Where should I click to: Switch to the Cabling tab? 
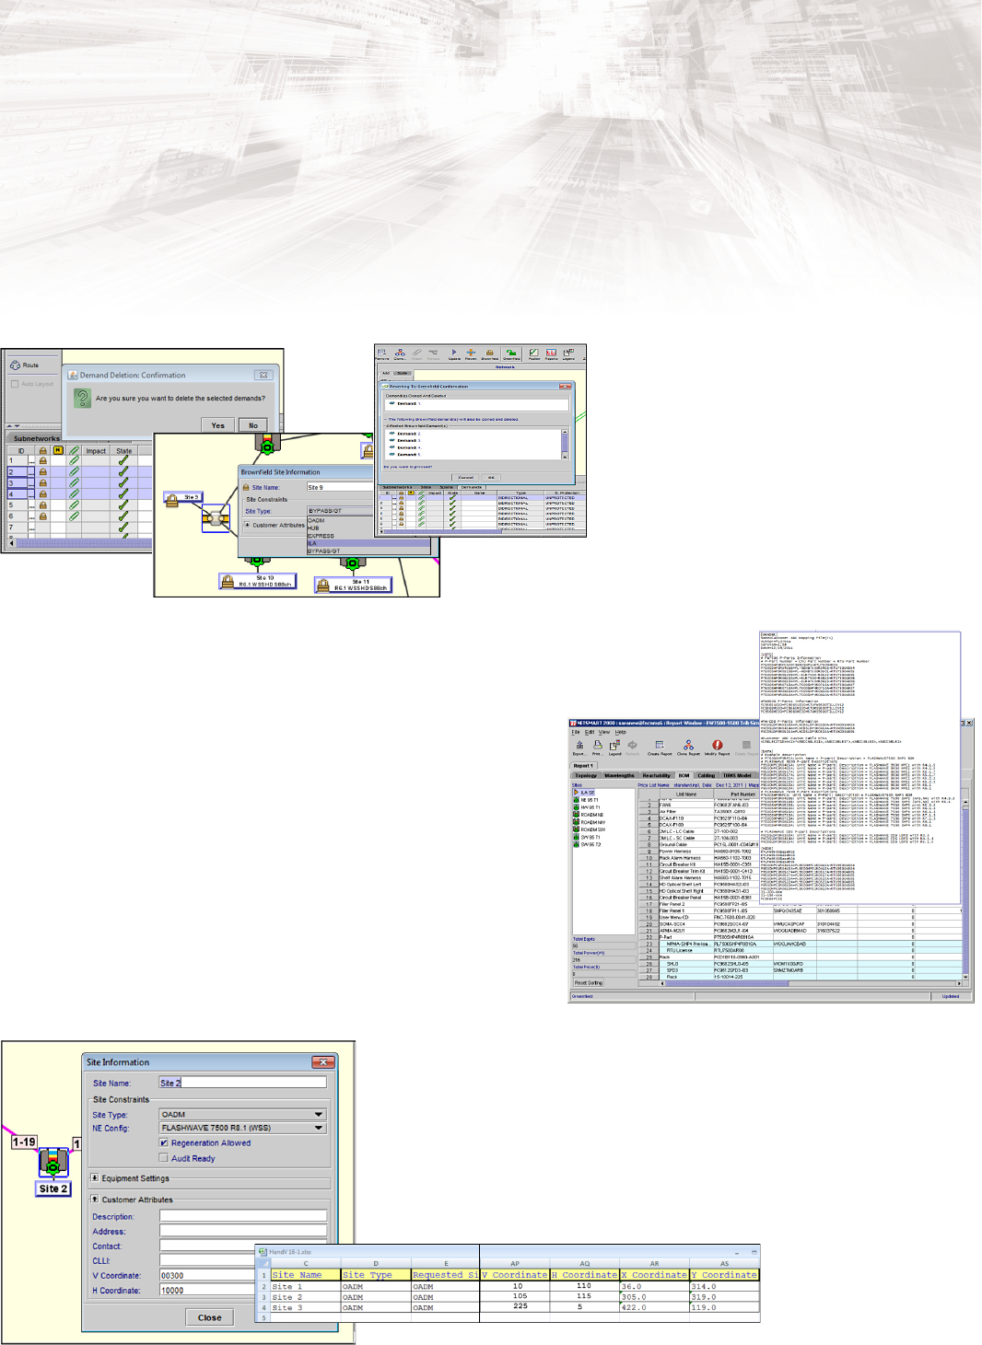(706, 775)
